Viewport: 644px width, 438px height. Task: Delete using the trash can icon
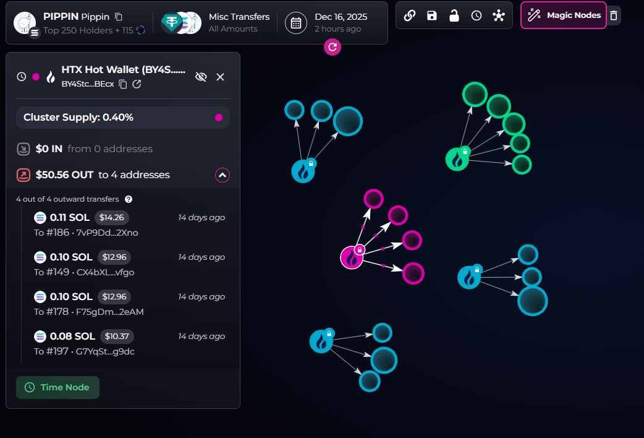click(x=613, y=15)
